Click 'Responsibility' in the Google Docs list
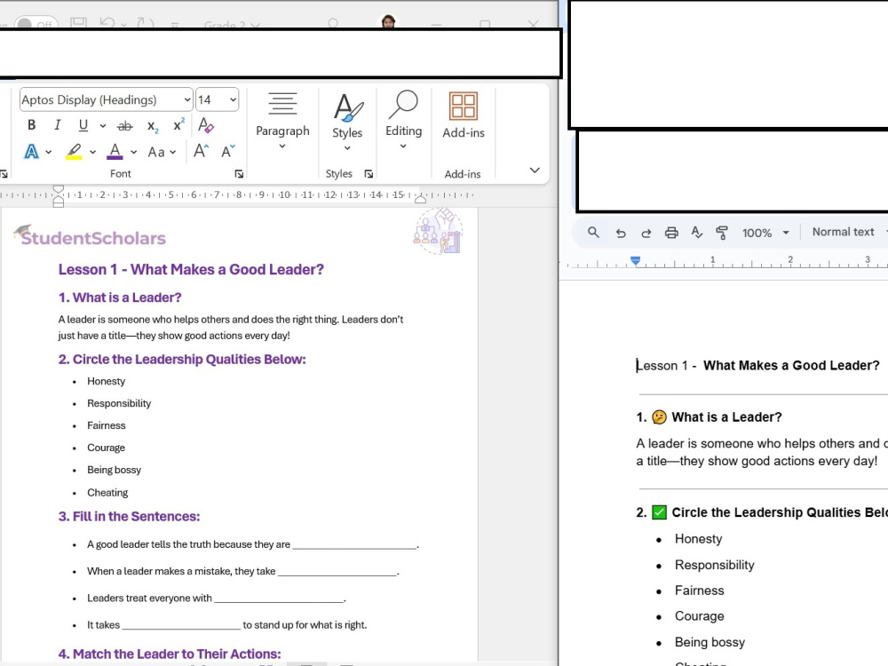The width and height of the screenshot is (888, 666). pyautogui.click(x=715, y=565)
